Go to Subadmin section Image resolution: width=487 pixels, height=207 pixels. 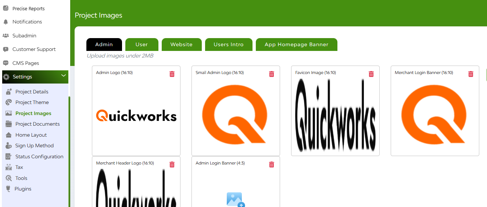tap(24, 36)
